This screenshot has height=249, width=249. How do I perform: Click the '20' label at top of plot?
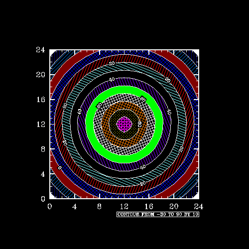tap(112, 63)
